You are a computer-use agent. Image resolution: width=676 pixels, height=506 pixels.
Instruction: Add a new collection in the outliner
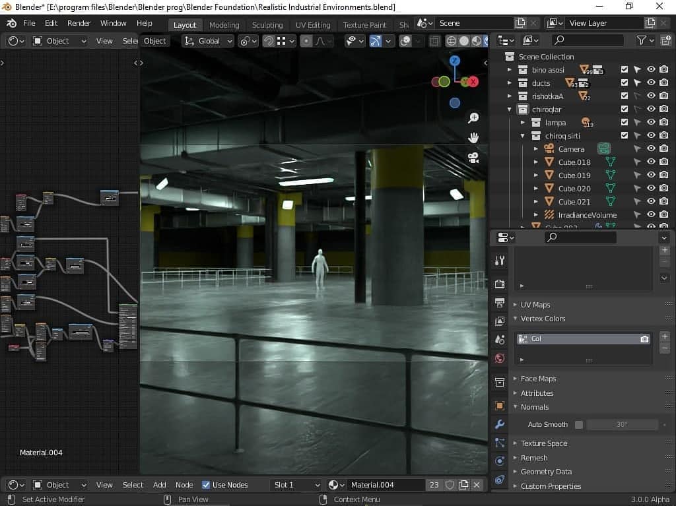(x=665, y=40)
